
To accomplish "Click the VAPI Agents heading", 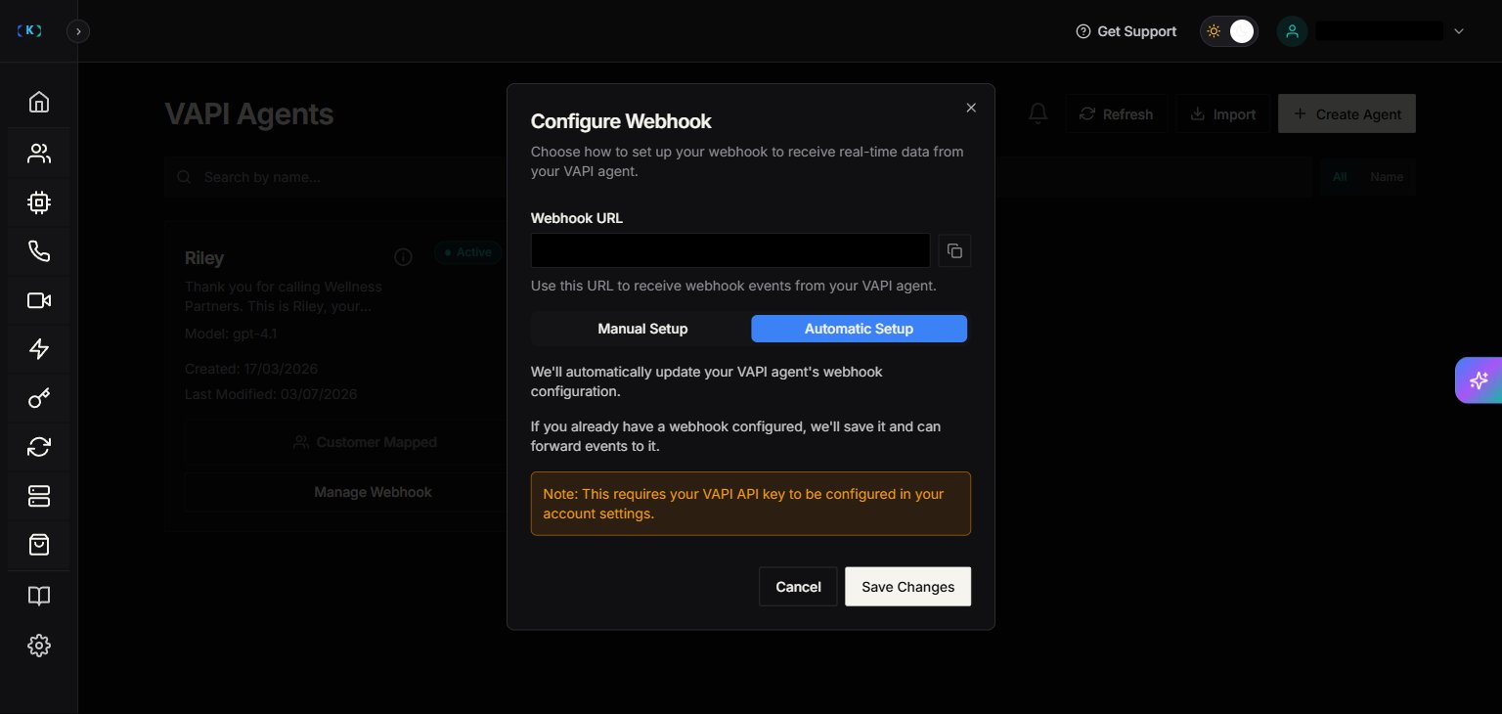I will pyautogui.click(x=249, y=114).
